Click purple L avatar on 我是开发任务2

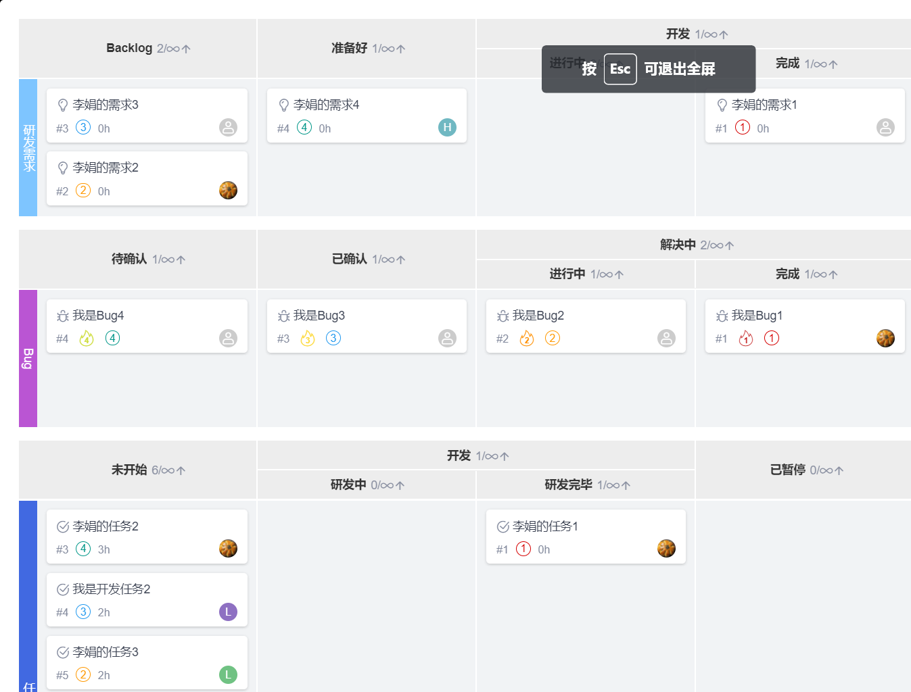[x=228, y=612]
